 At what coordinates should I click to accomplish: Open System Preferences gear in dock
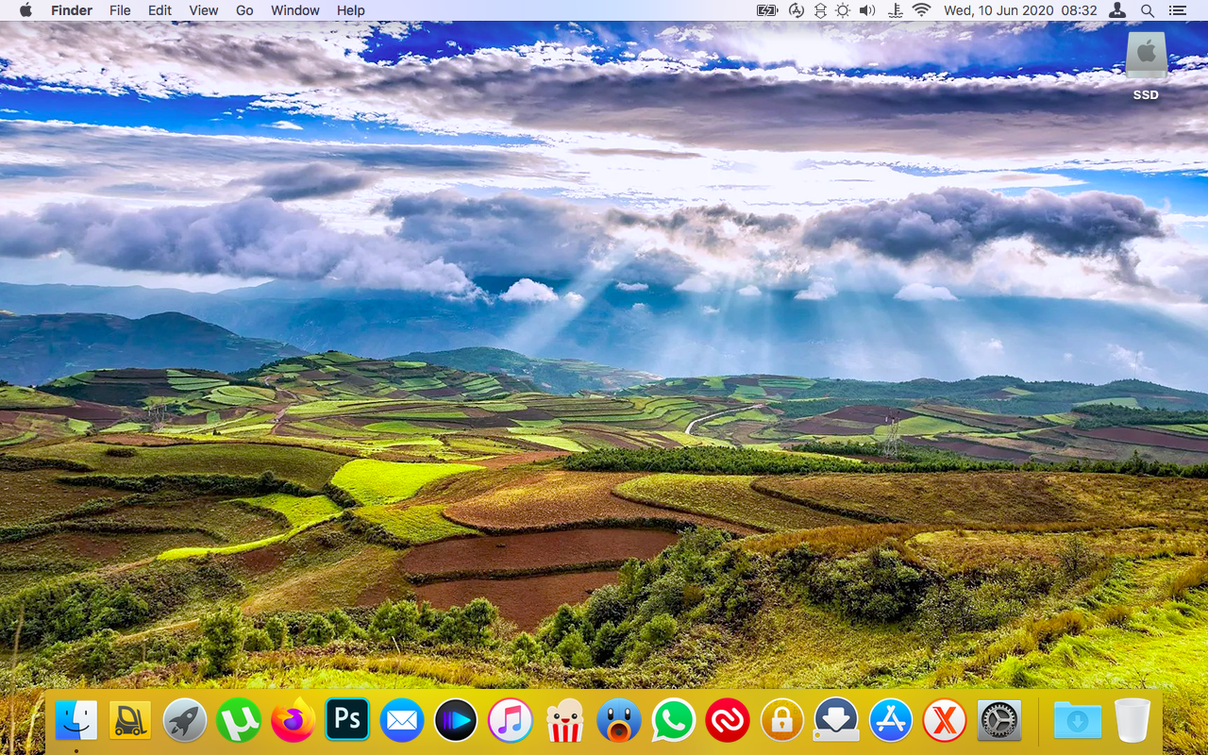pos(998,722)
